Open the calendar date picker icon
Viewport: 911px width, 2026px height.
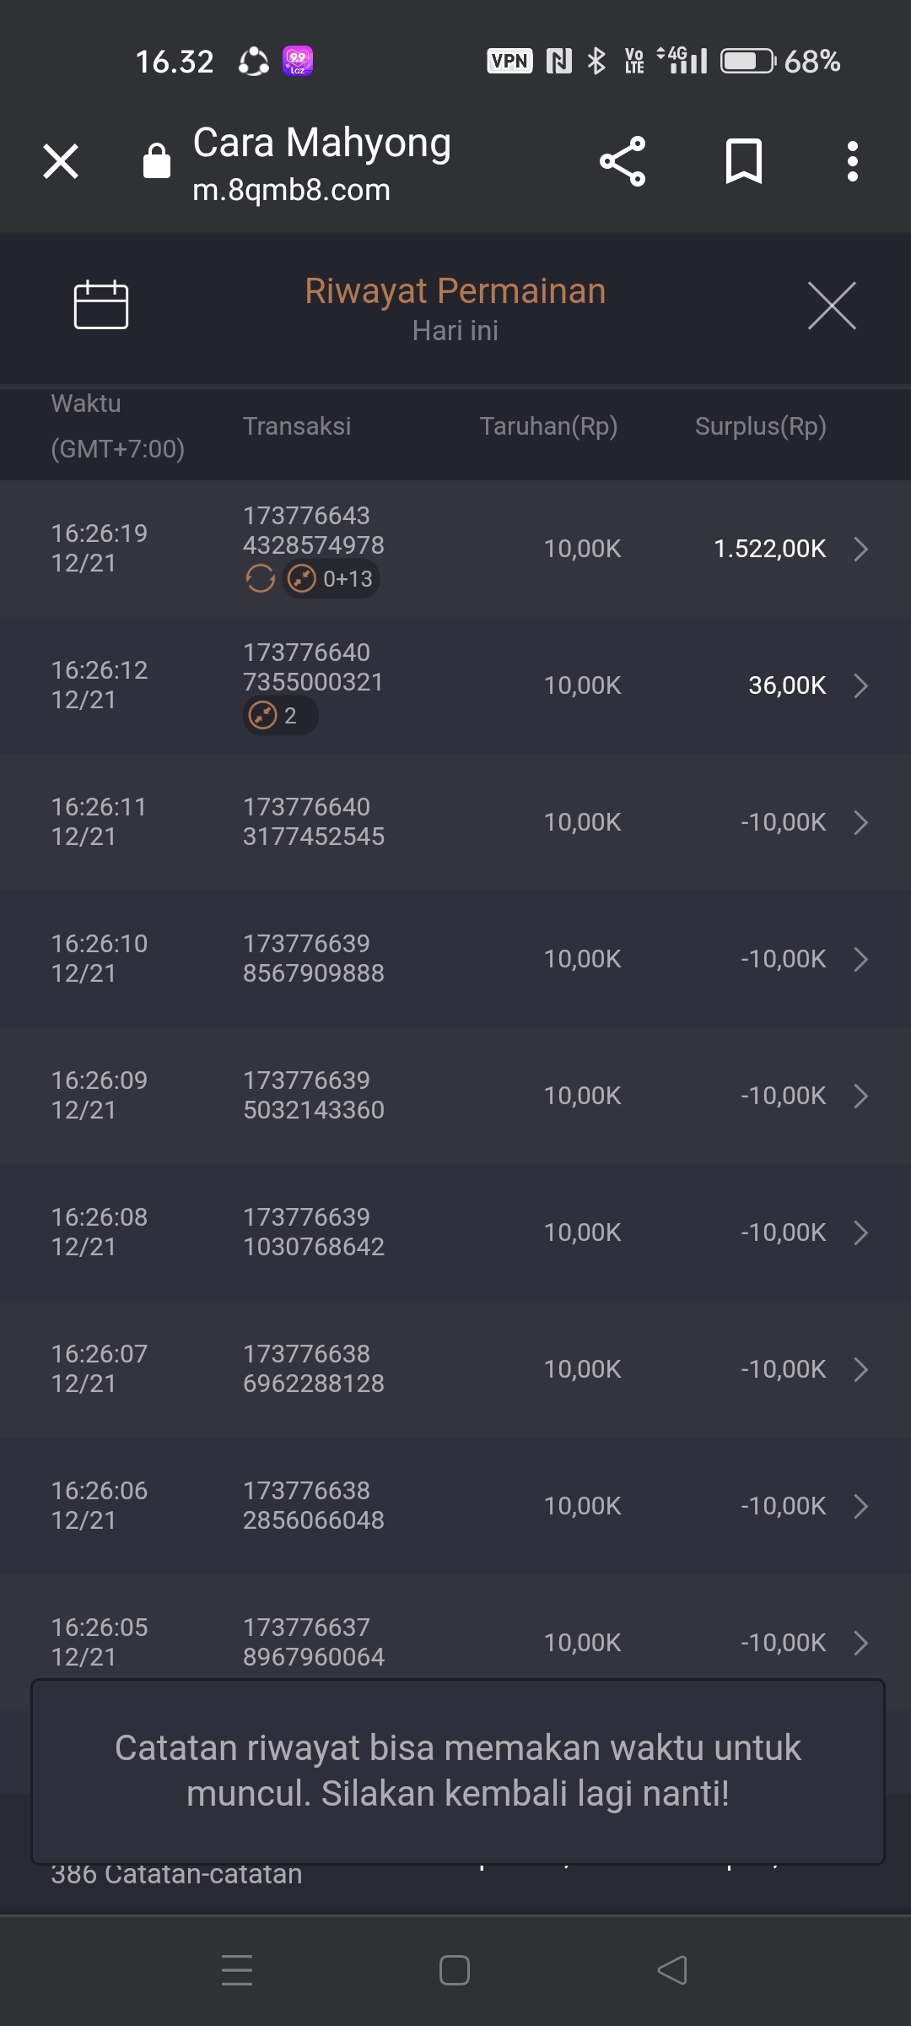click(x=101, y=304)
